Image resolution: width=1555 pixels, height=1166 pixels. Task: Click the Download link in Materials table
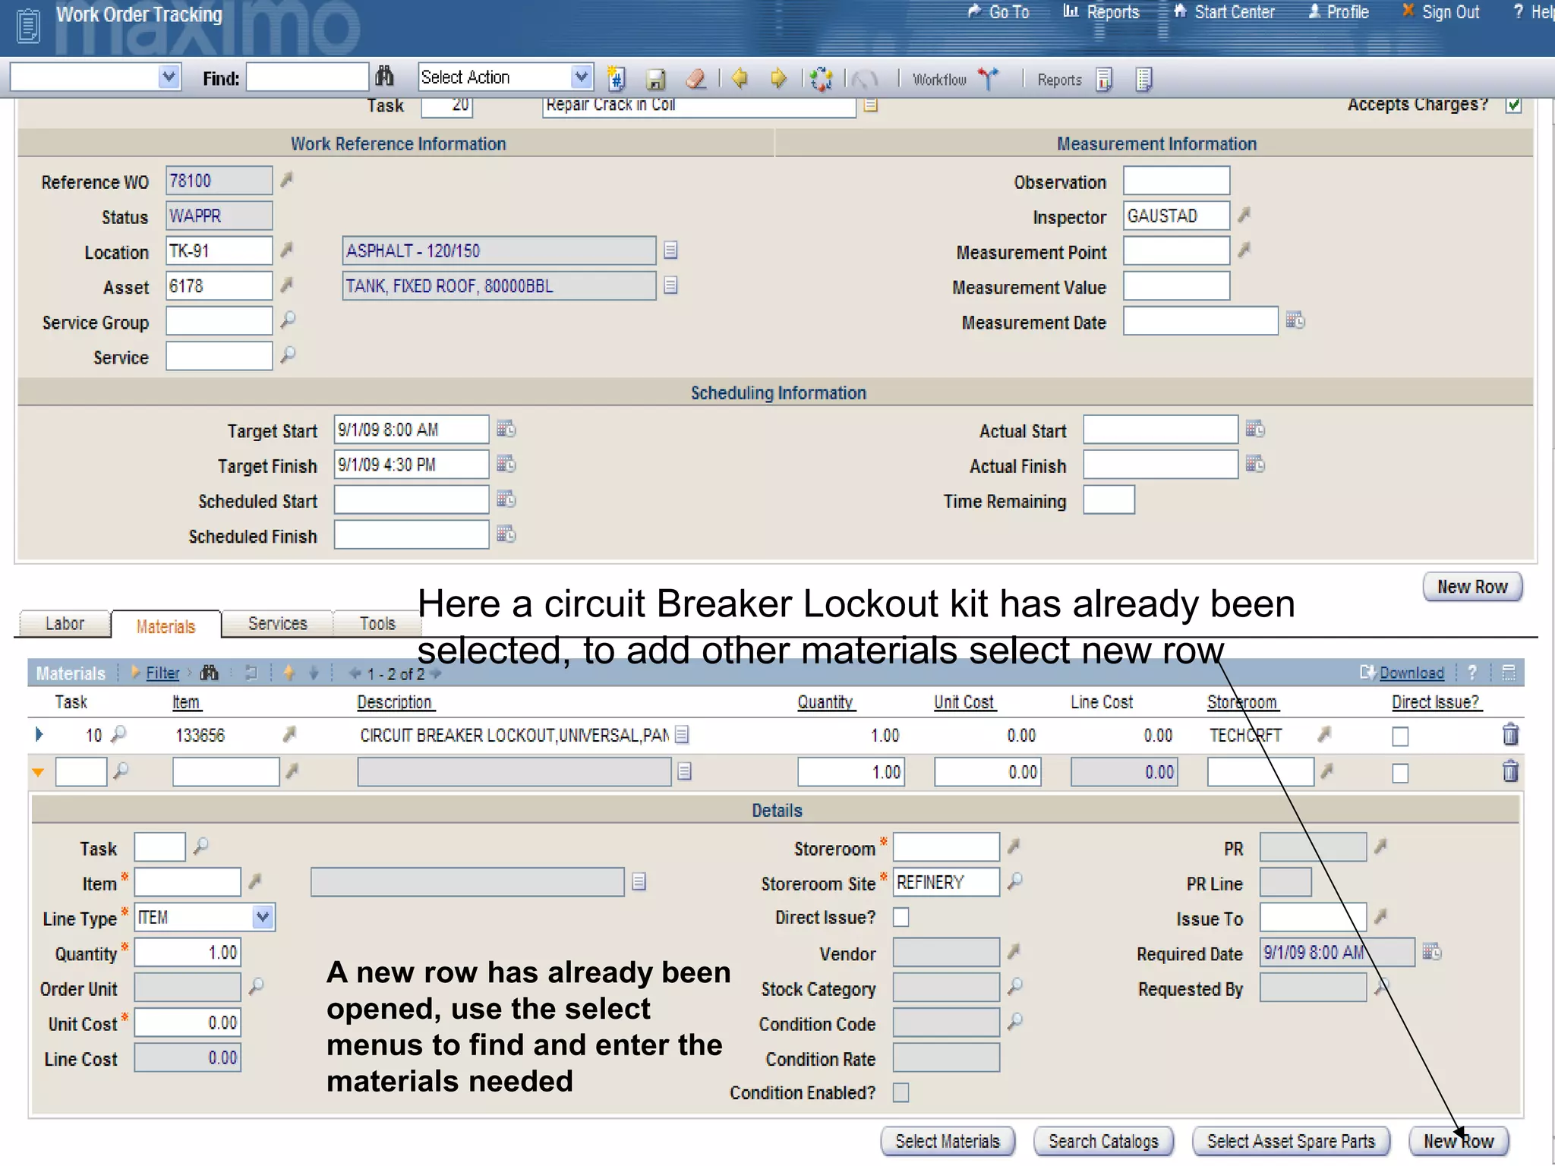[x=1411, y=673]
